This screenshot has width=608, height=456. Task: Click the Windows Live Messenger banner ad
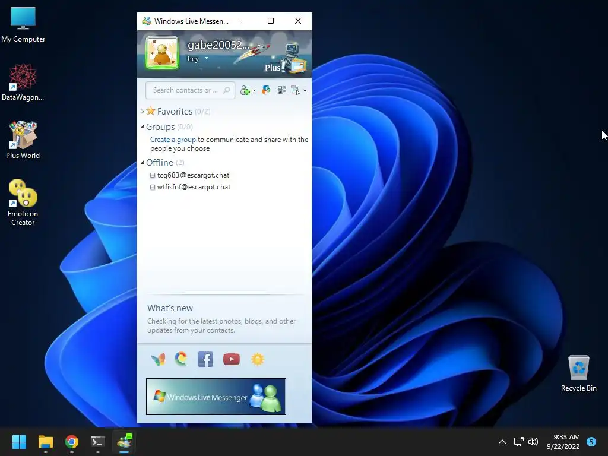(x=216, y=397)
